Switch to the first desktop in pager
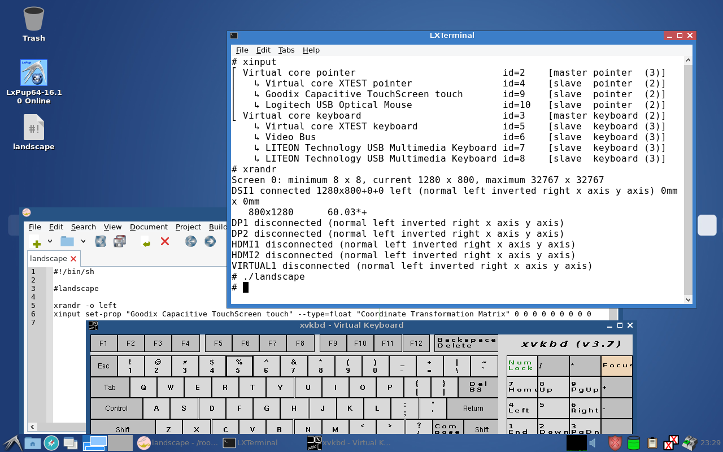Viewport: 723px width, 452px height. [x=95, y=442]
